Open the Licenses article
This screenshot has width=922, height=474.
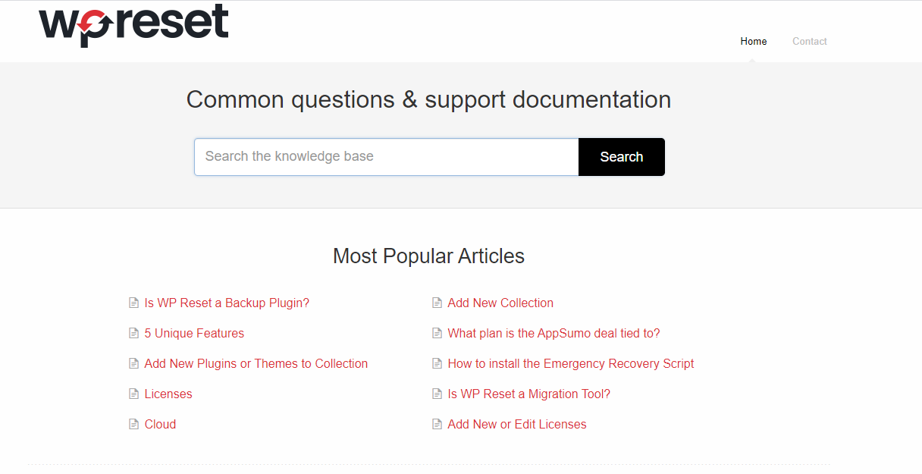[168, 394]
